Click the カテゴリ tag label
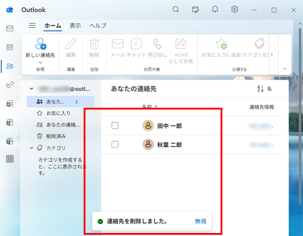 56,148
